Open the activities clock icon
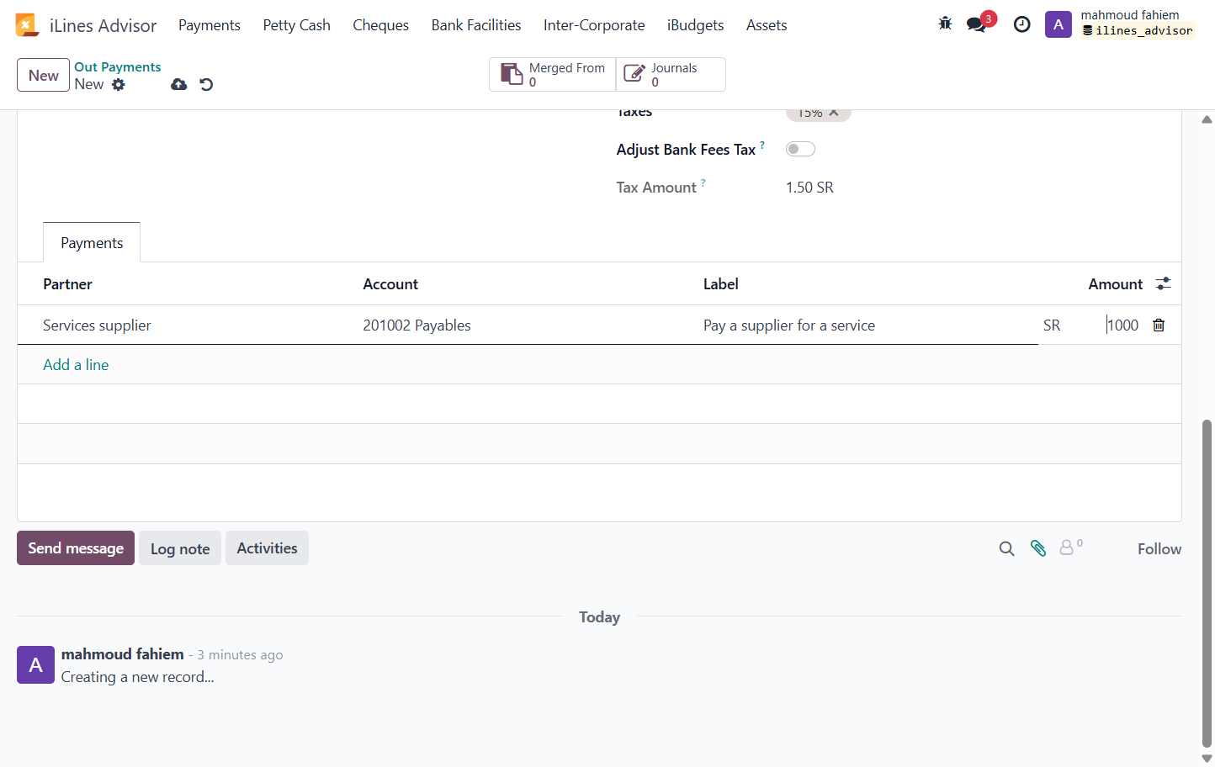The height and width of the screenshot is (767, 1215). (x=1021, y=24)
